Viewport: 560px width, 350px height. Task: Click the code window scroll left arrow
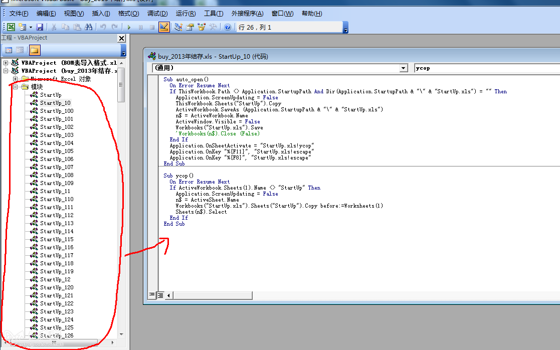pyautogui.click(x=168, y=295)
